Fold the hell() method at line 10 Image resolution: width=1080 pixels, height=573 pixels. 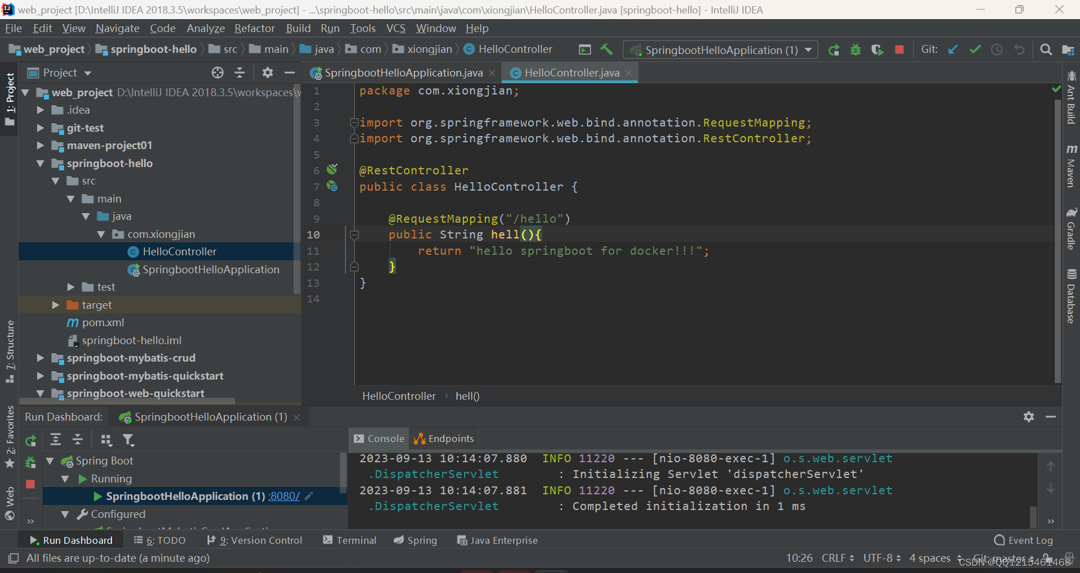click(354, 234)
